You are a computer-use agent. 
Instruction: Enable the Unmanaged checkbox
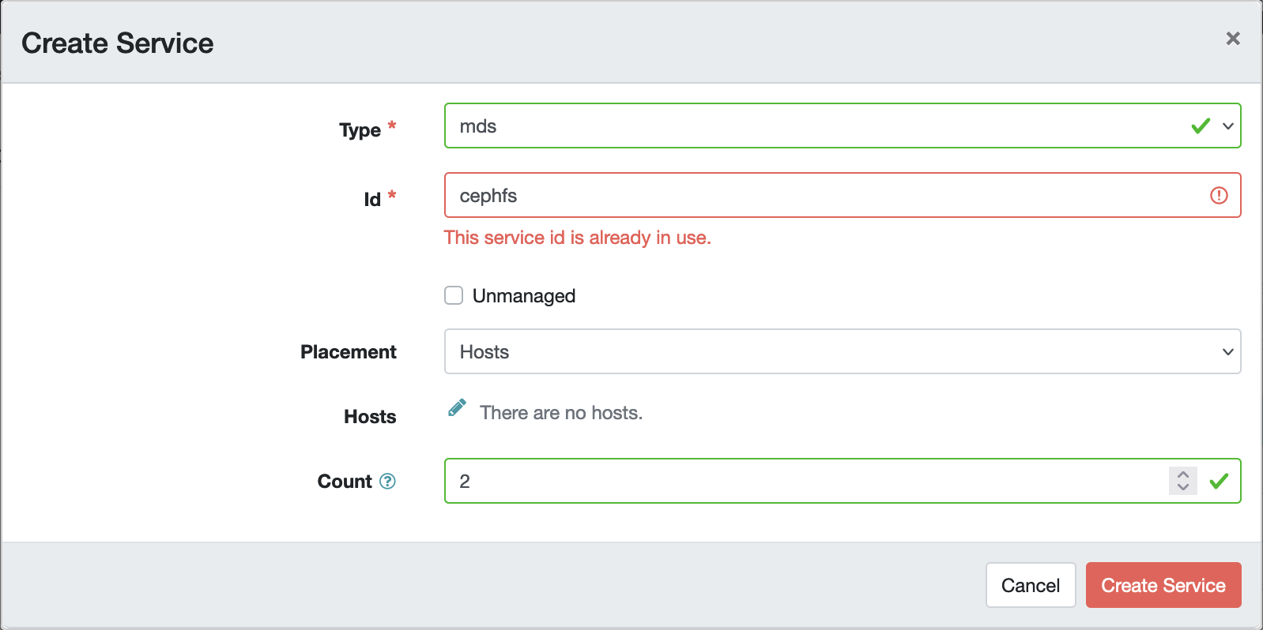tap(454, 295)
